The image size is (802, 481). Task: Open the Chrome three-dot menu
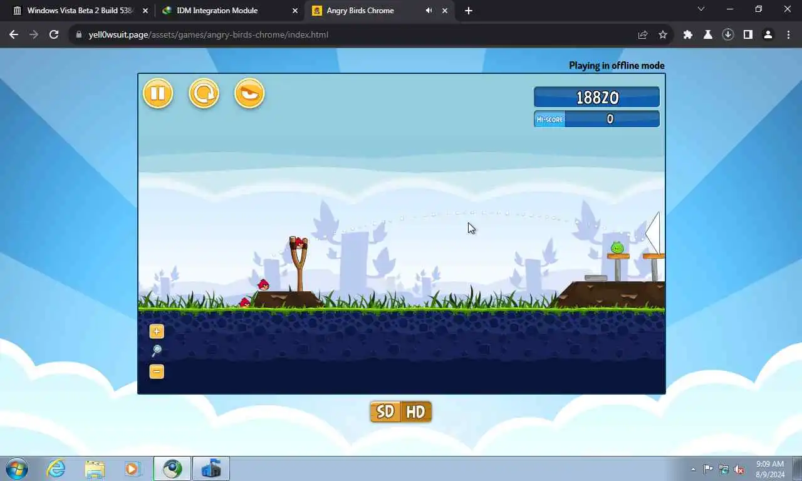point(788,34)
